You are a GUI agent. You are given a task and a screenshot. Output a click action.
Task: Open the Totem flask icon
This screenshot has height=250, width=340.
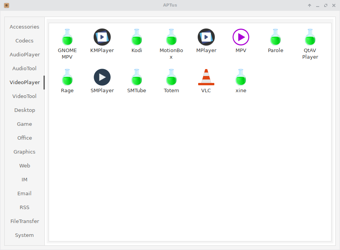click(x=171, y=77)
